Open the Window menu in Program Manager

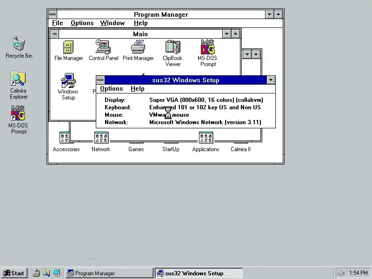(112, 23)
